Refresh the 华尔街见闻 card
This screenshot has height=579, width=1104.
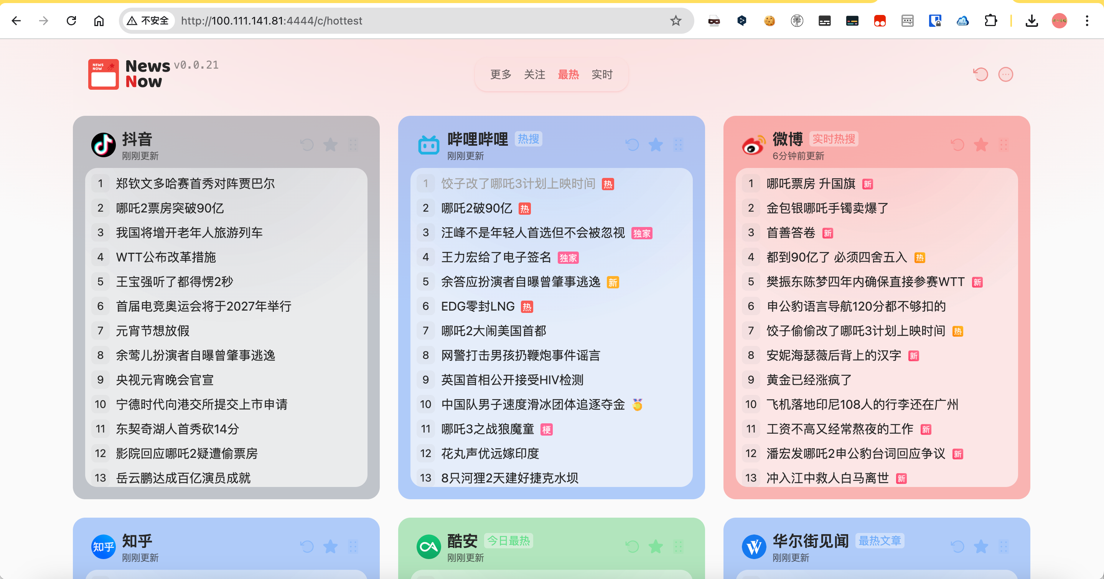tap(957, 546)
